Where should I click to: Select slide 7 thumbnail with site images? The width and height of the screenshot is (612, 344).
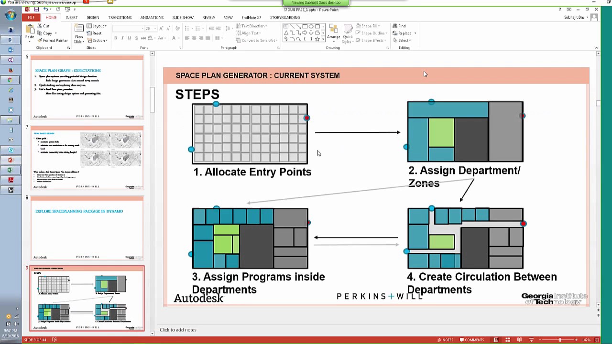(x=87, y=158)
